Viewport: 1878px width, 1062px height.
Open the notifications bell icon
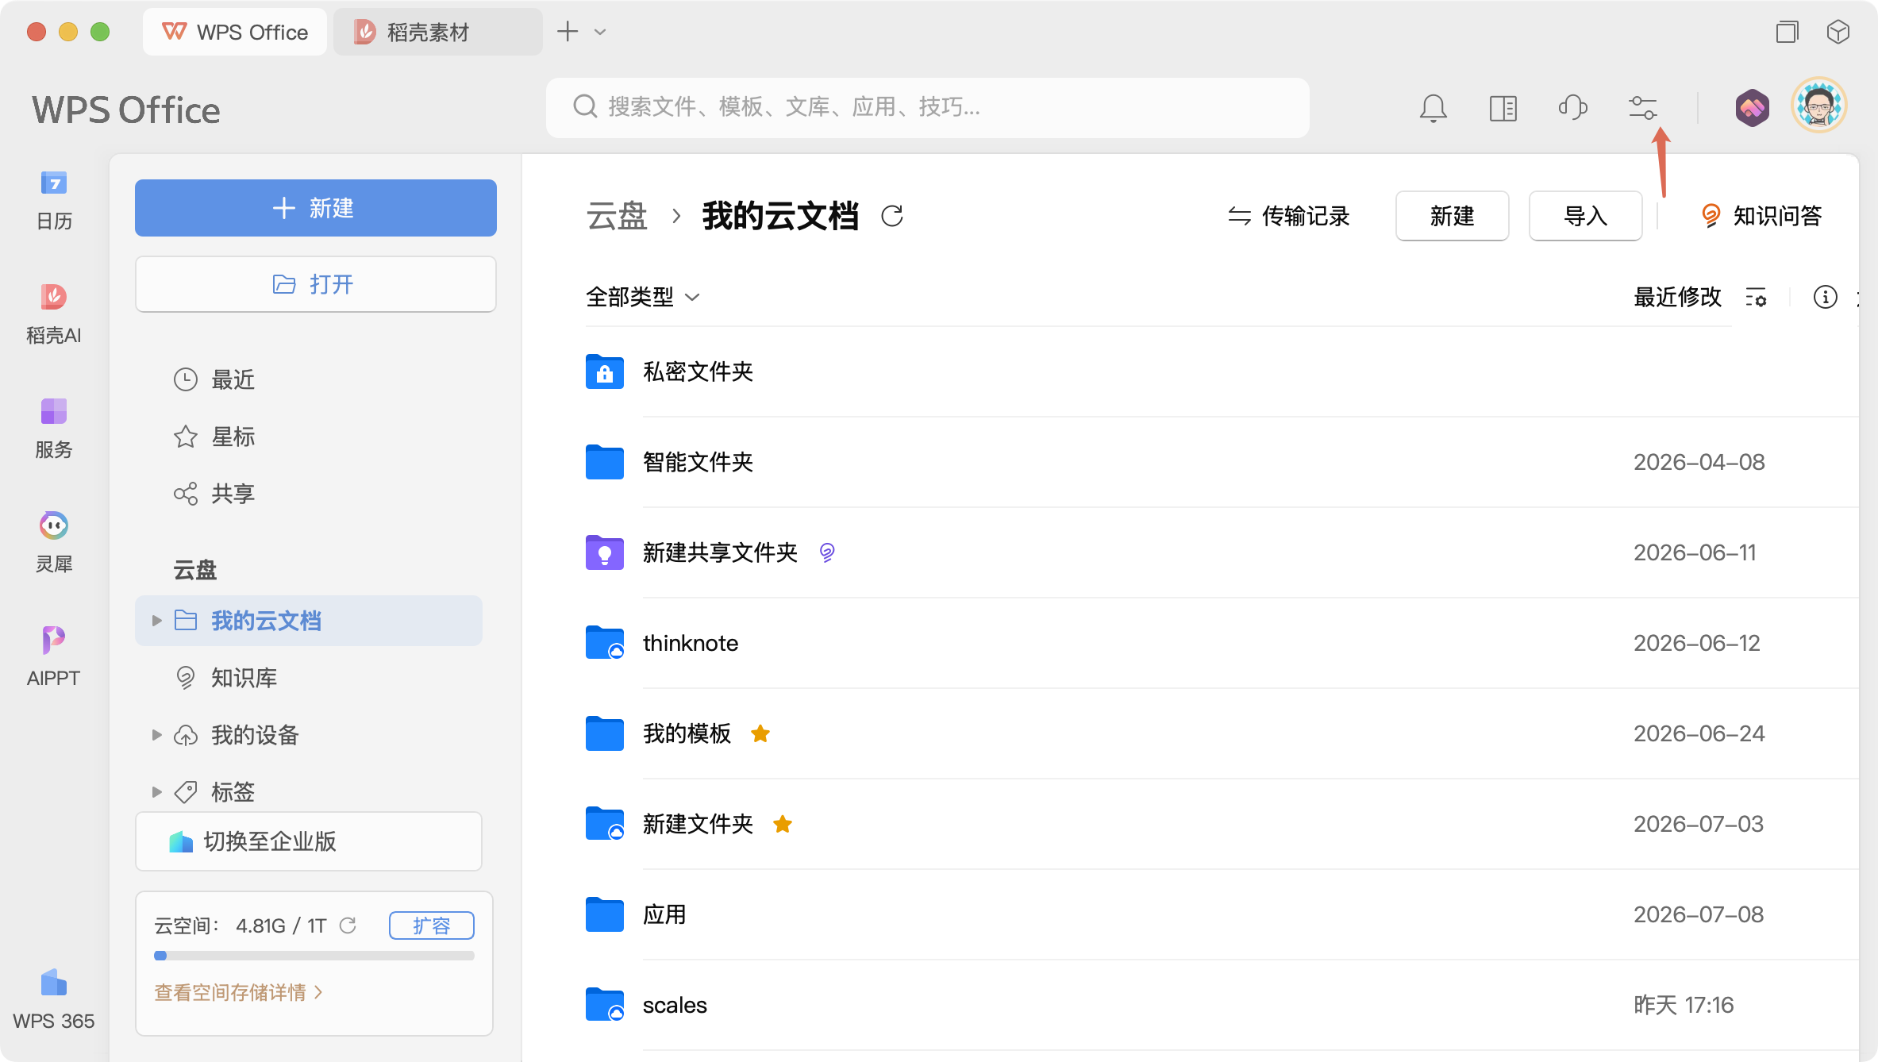[1433, 108]
